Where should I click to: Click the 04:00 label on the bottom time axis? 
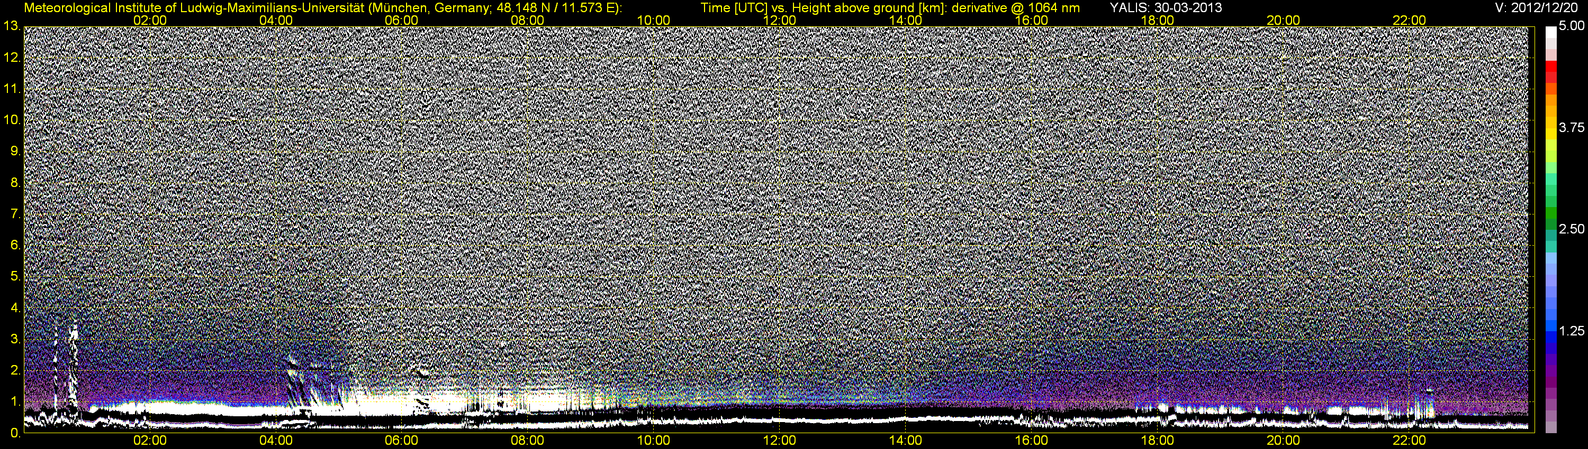(x=276, y=441)
